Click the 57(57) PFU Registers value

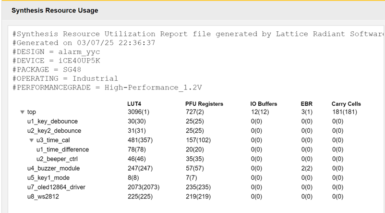click(195, 168)
